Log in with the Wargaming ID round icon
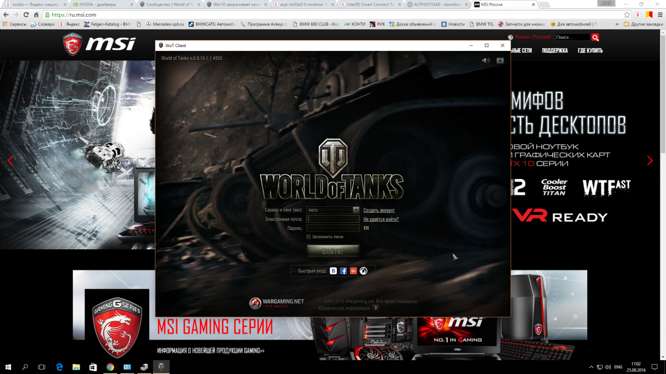Screen dimensions: 666x374 [x=364, y=271]
